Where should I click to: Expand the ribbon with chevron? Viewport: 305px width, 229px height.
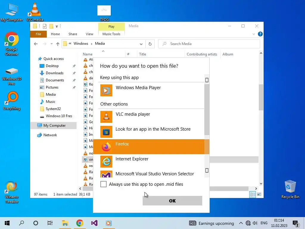254,34
